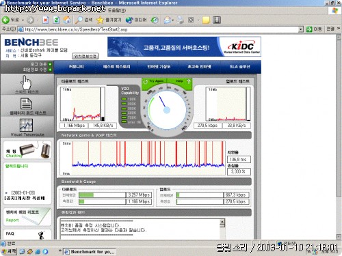Open the Help menu in the menu bar
The image size is (342, 256).
(116, 10)
